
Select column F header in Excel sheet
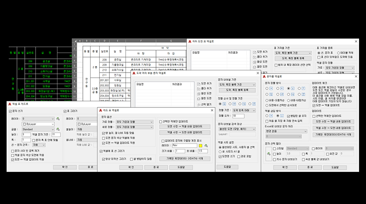click(141, 40)
